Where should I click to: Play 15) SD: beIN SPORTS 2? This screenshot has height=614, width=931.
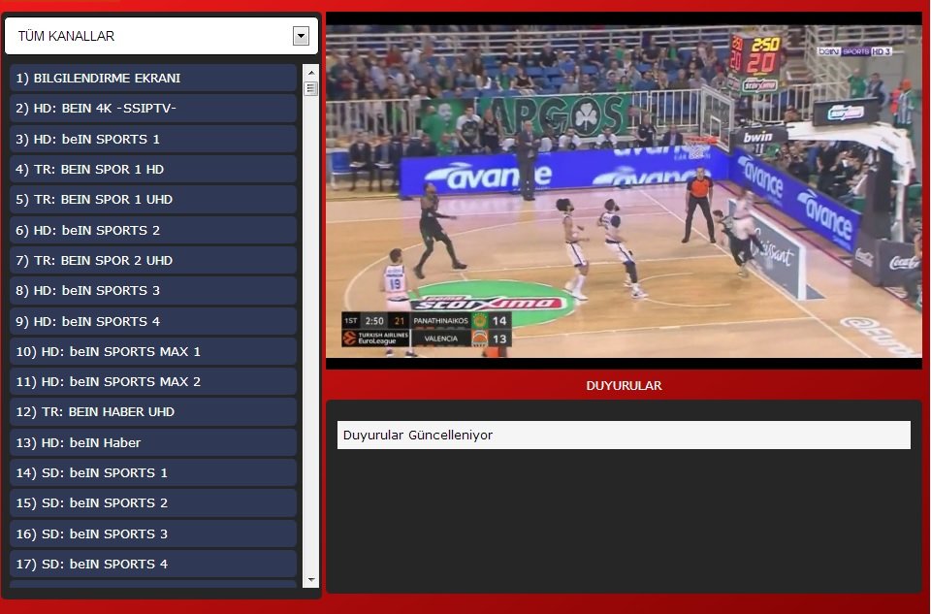153,503
